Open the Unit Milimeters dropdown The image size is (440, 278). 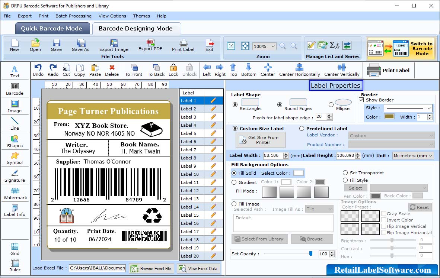[412, 155]
